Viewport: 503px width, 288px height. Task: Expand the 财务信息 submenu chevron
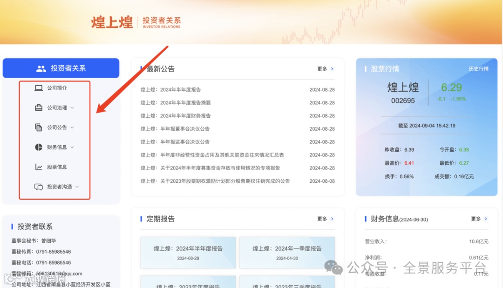[x=72, y=147]
